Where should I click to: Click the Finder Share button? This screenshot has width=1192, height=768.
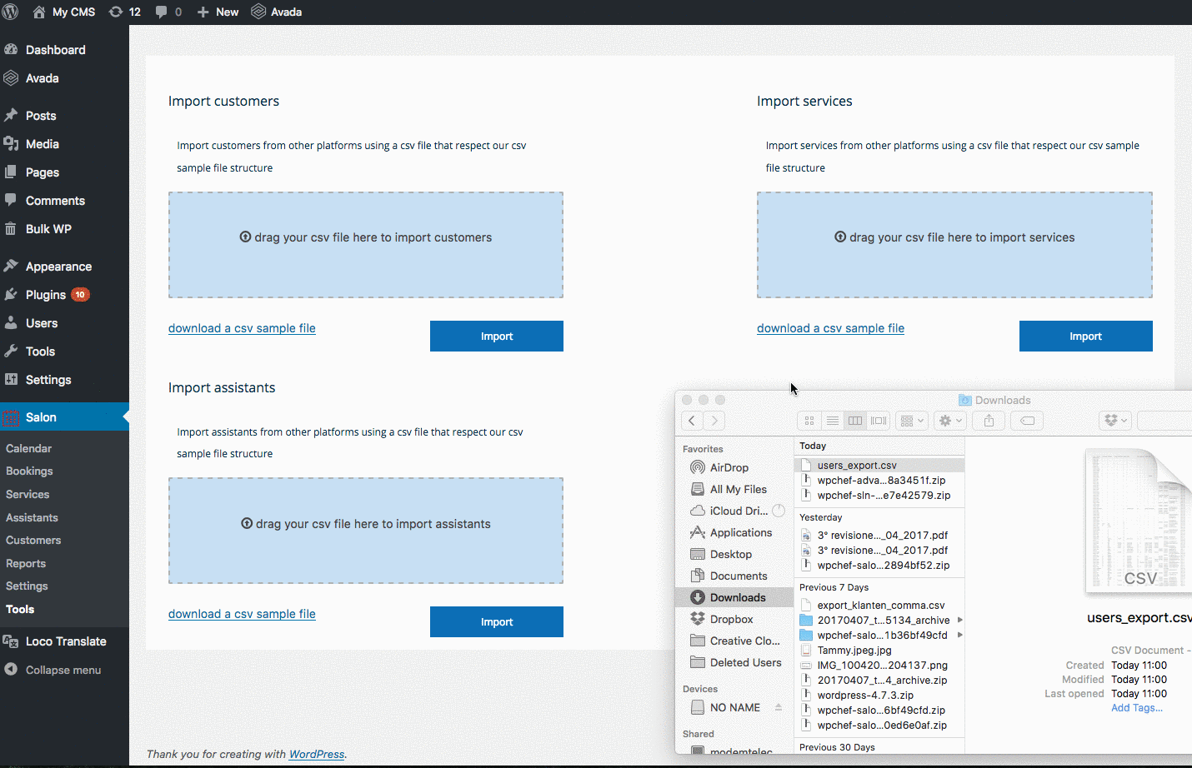[989, 421]
